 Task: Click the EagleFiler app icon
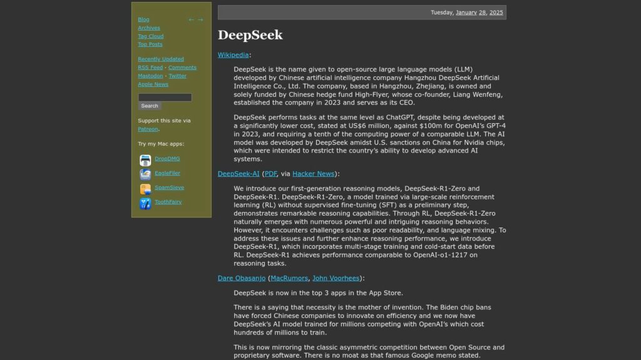coord(145,174)
